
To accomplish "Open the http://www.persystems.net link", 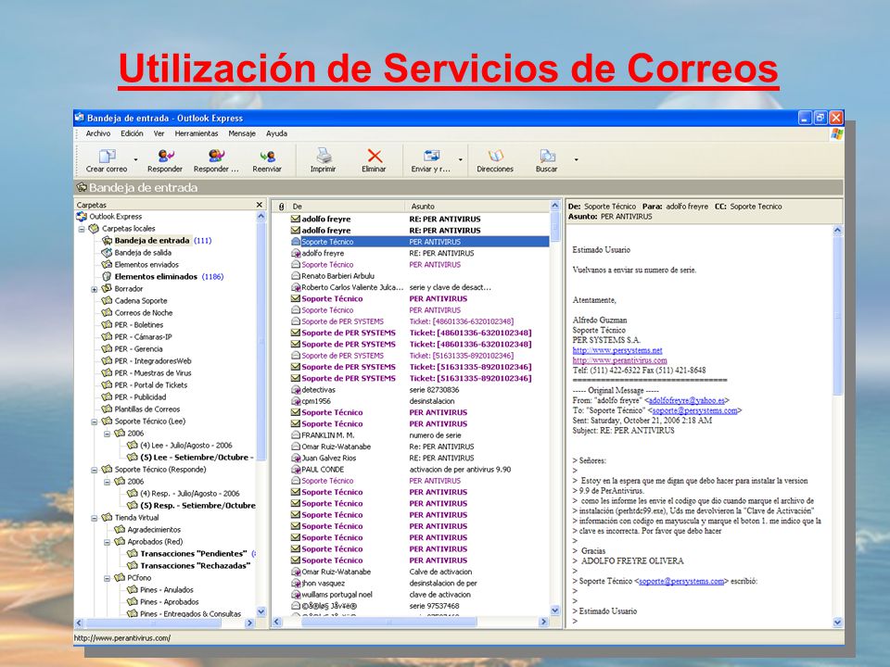I will (617, 350).
